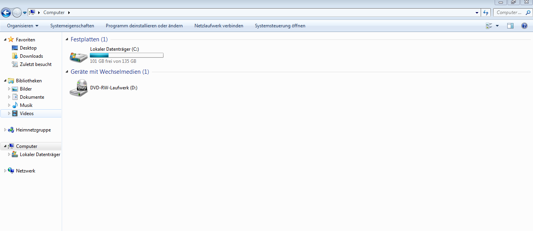This screenshot has width=533, height=231.
Task: Click the Computer breadcrumb in address bar
Action: [x=54, y=12]
